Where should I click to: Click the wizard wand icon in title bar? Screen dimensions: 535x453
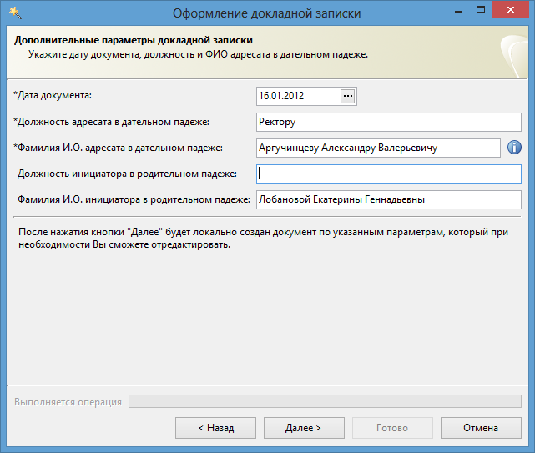(x=15, y=13)
